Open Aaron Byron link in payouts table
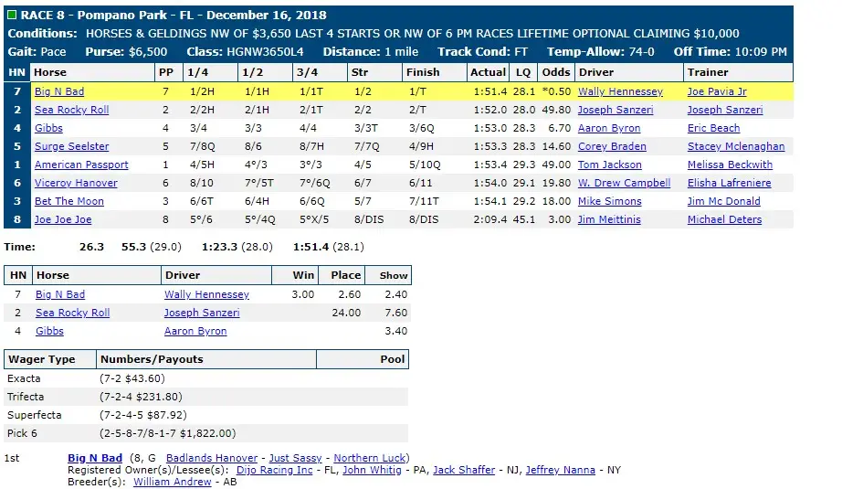The width and height of the screenshot is (842, 489). click(x=195, y=331)
